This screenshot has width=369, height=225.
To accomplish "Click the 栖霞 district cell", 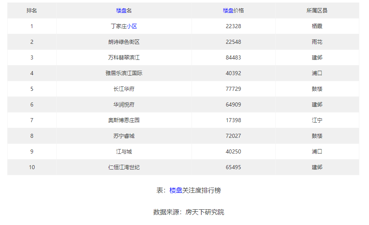I will point(317,26).
